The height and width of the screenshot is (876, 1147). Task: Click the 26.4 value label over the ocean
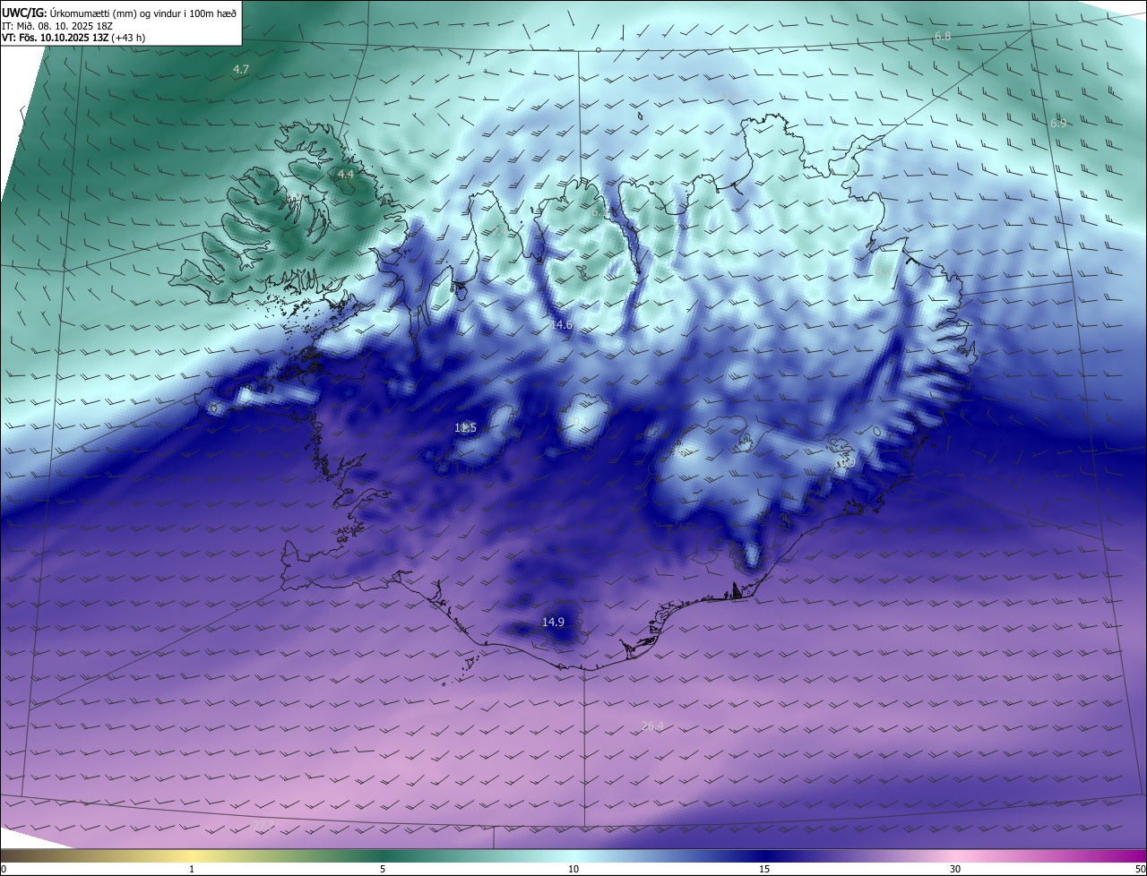[652, 726]
